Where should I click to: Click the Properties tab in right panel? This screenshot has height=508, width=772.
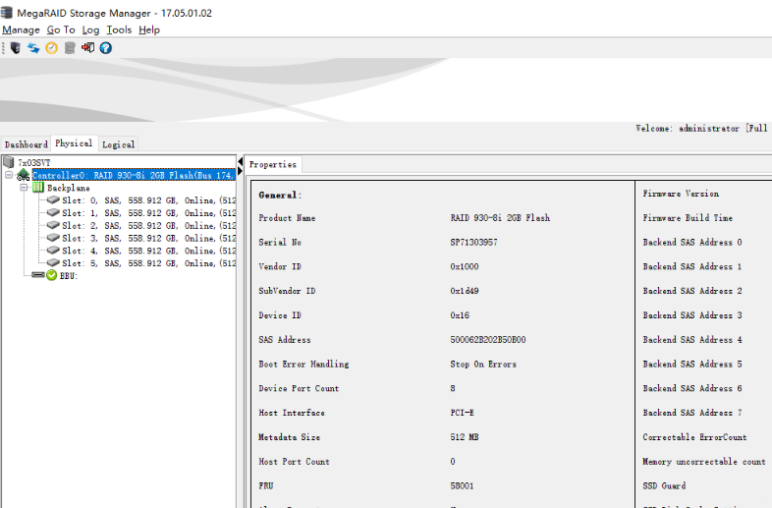(273, 164)
